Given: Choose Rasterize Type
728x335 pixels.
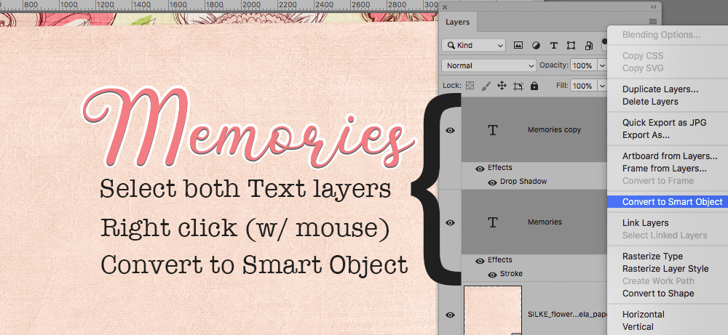Looking at the screenshot, I should (x=652, y=257).
